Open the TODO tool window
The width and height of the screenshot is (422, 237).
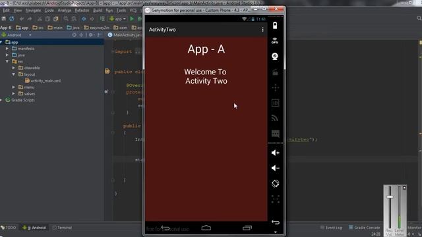coord(9,228)
